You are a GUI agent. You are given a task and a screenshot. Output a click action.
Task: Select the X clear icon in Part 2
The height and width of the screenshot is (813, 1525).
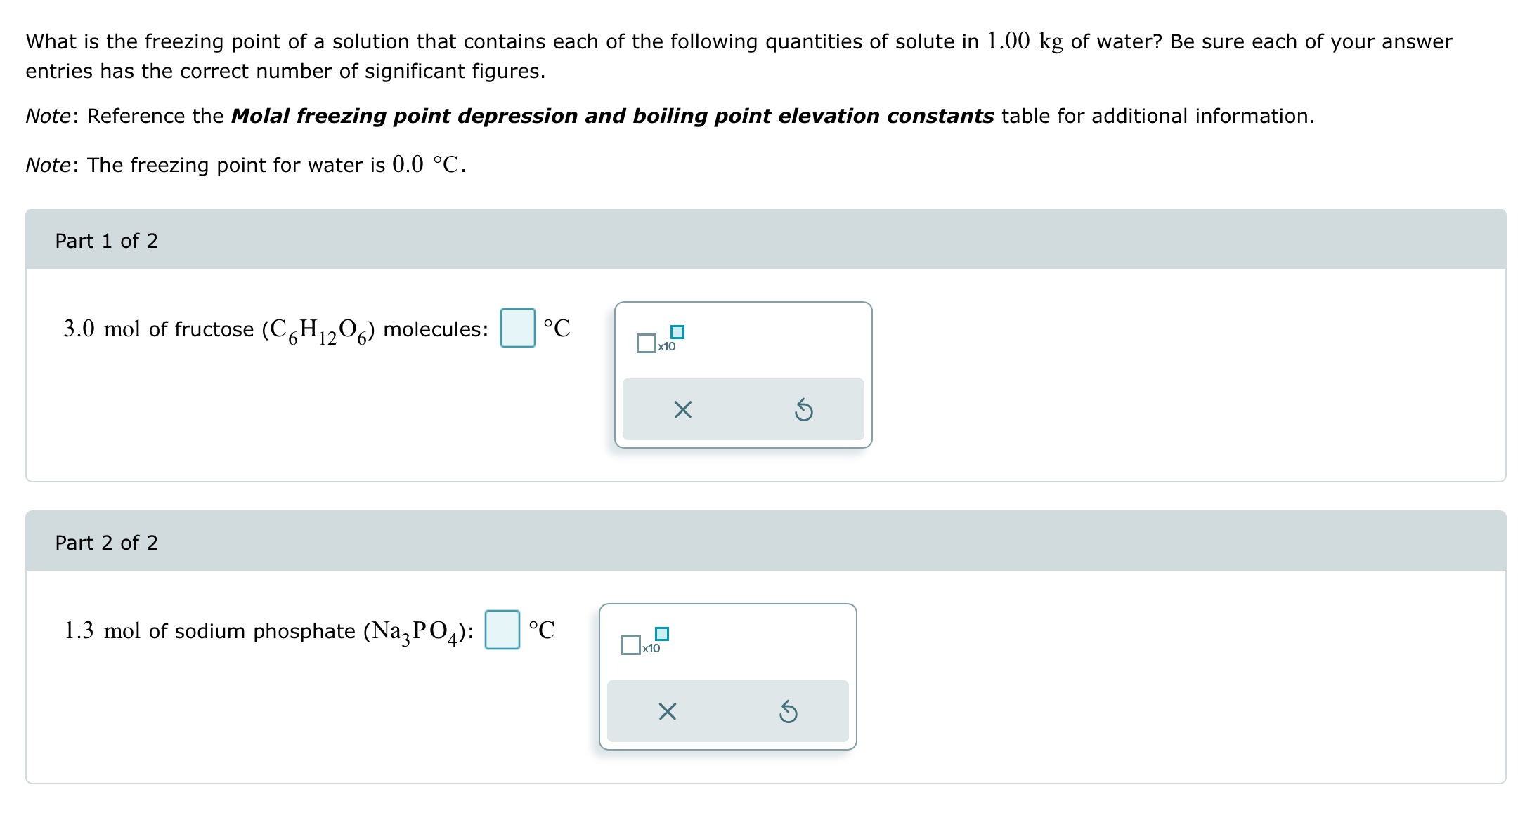pos(666,713)
